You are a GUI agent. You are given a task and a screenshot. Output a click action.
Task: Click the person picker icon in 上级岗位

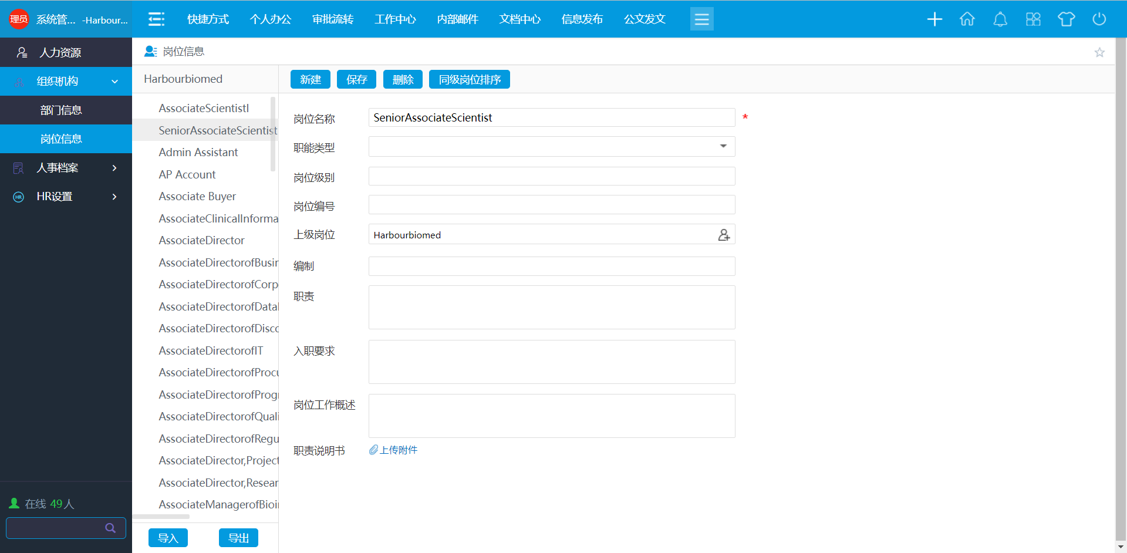(724, 235)
